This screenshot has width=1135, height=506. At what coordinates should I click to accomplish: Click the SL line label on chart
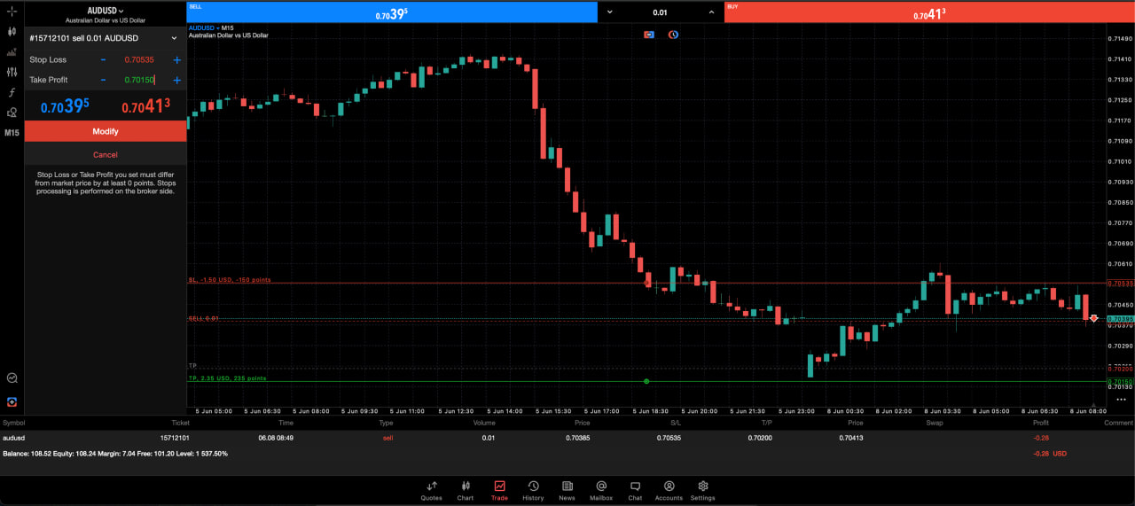click(230, 280)
